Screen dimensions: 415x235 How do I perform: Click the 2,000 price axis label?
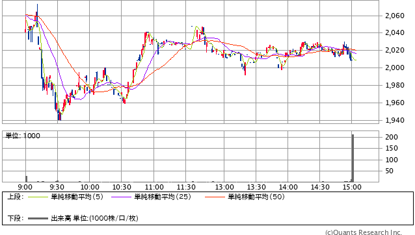pyautogui.click(x=395, y=68)
